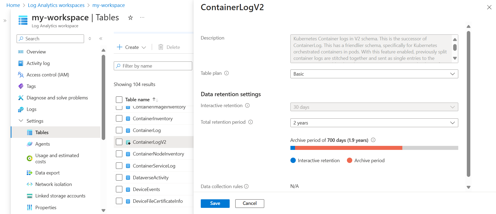Viewport: 496px width, 214px height.
Task: Click the Log Analytics workspaces breadcrumb link
Action: 56,5
